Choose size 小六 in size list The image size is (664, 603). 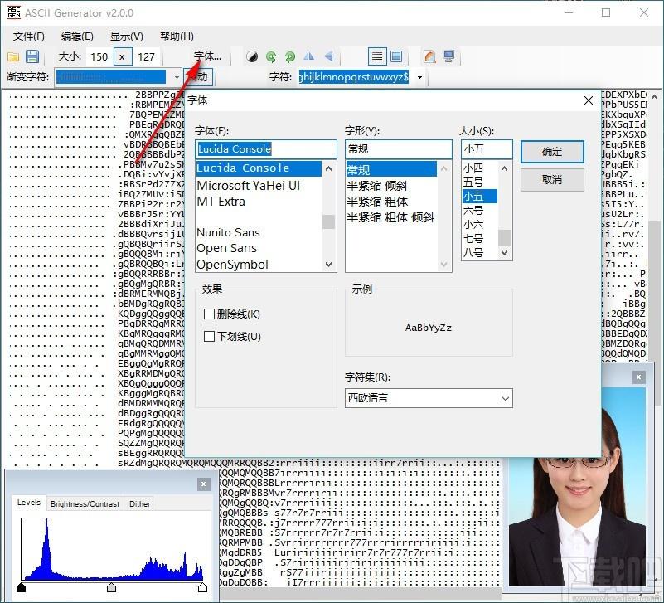coord(473,225)
